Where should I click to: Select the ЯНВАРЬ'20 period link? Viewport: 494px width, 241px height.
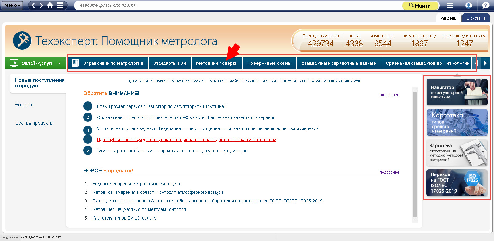(160, 81)
